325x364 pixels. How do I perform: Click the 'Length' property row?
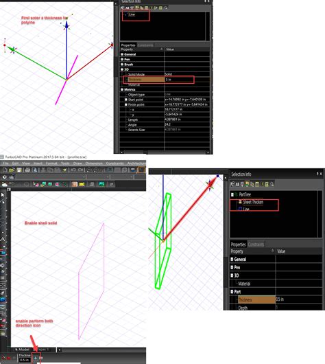point(165,120)
